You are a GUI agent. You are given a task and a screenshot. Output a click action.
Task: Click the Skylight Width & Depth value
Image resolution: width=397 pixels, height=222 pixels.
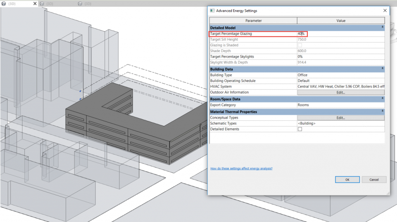[341, 62]
